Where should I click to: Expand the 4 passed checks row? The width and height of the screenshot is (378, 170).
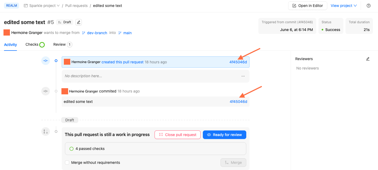[x=155, y=149]
